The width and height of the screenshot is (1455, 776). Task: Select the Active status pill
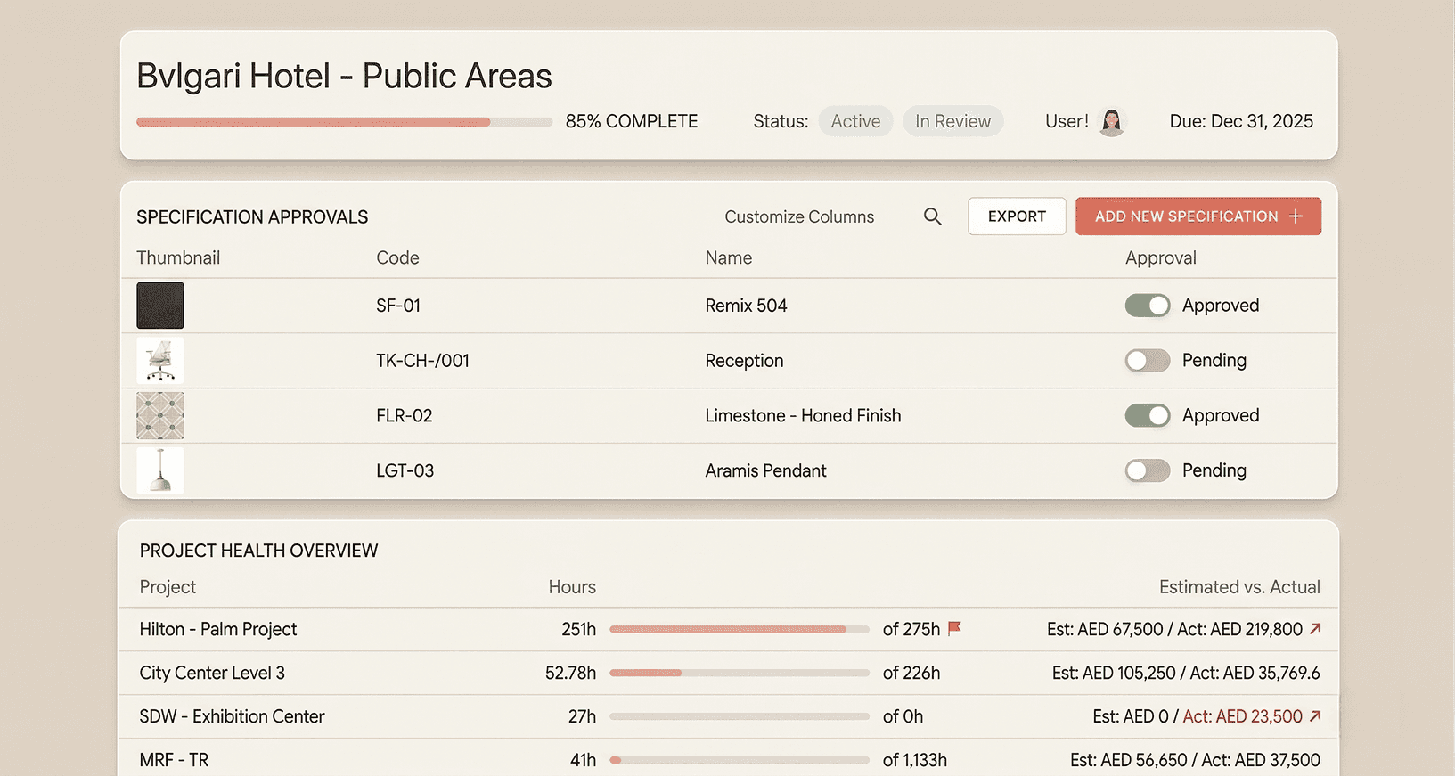855,121
